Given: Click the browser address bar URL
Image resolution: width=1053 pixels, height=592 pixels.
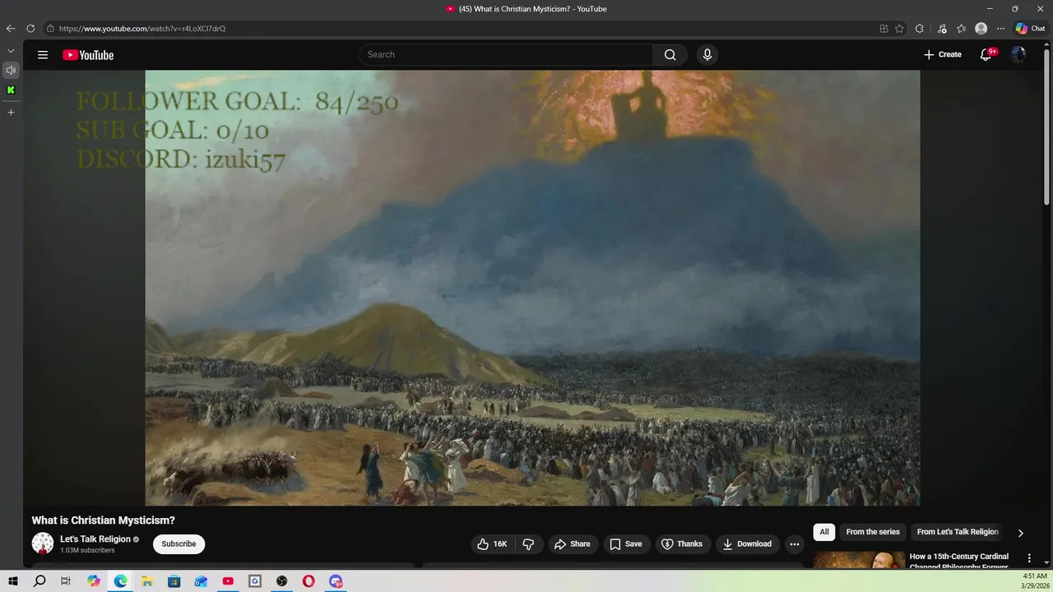Looking at the screenshot, I should click(x=142, y=28).
